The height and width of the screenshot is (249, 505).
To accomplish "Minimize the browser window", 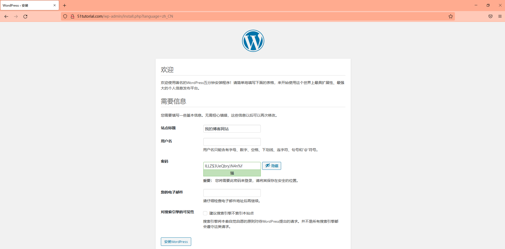I will (x=476, y=5).
